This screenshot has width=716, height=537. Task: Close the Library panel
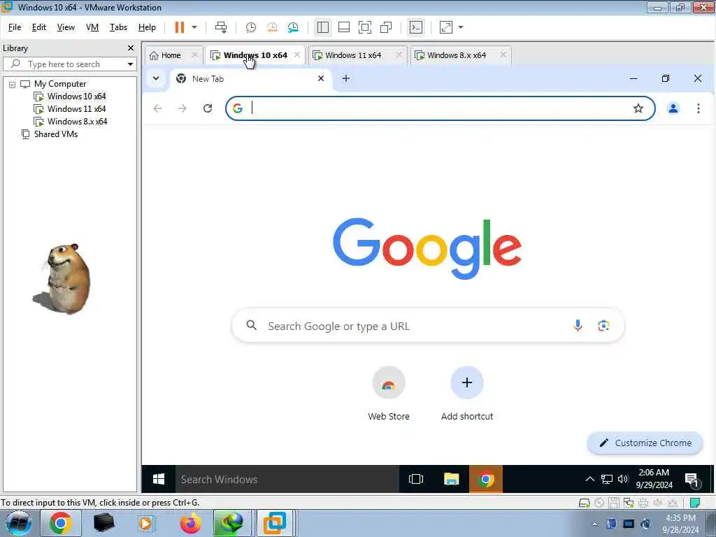click(131, 48)
